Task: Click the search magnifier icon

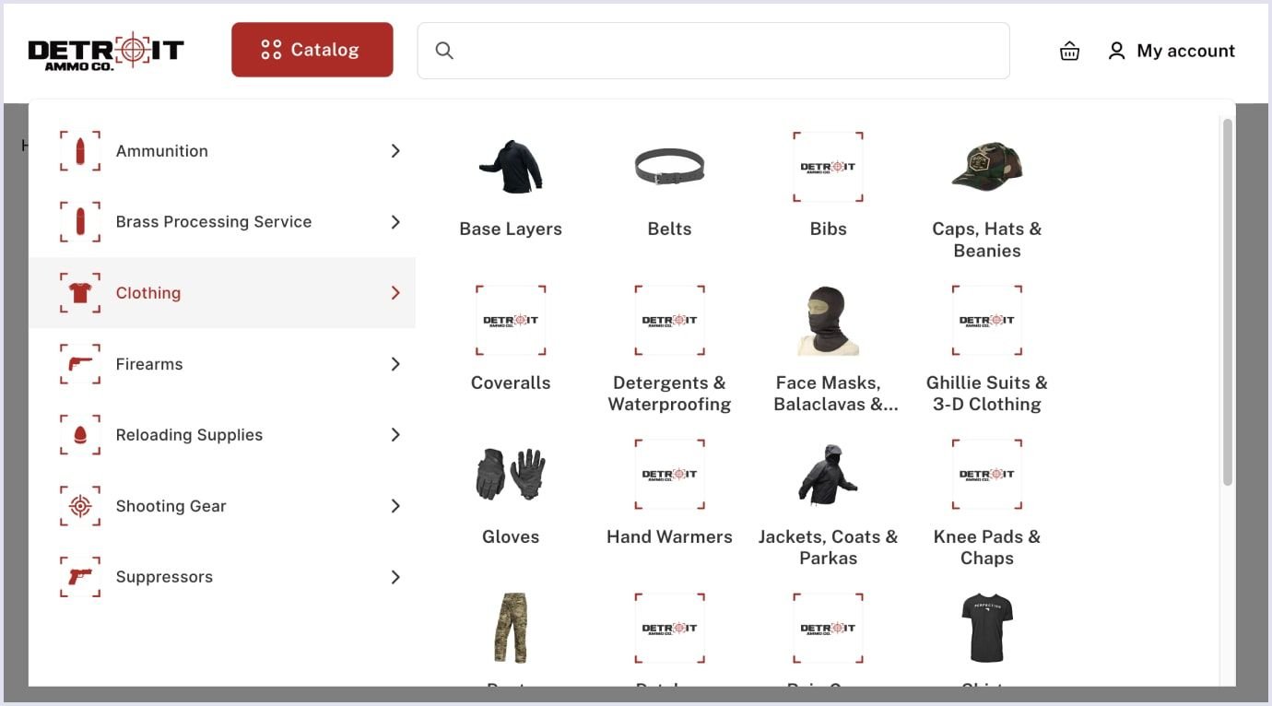Action: 444,51
